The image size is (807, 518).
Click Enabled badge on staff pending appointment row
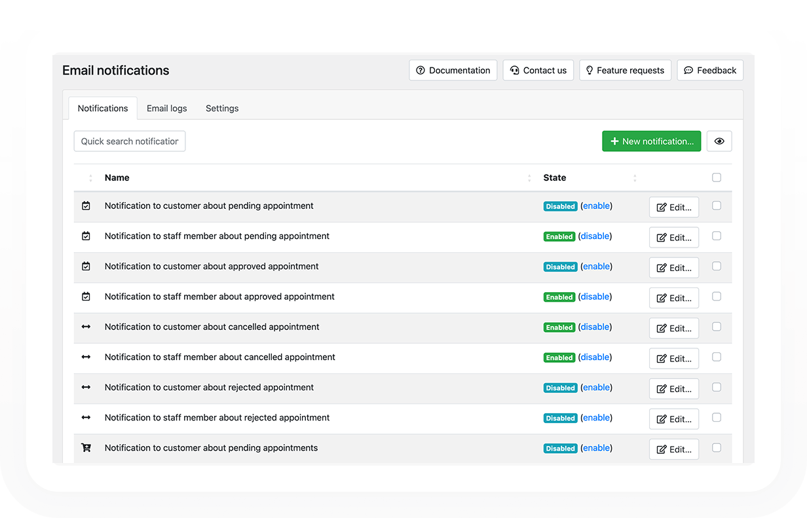click(559, 236)
